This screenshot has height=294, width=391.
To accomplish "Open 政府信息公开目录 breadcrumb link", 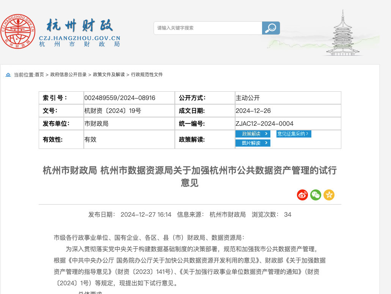I will point(68,75).
